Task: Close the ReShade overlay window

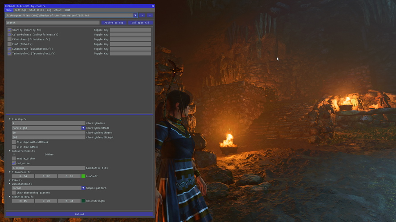Action: pyautogui.click(x=152, y=6)
